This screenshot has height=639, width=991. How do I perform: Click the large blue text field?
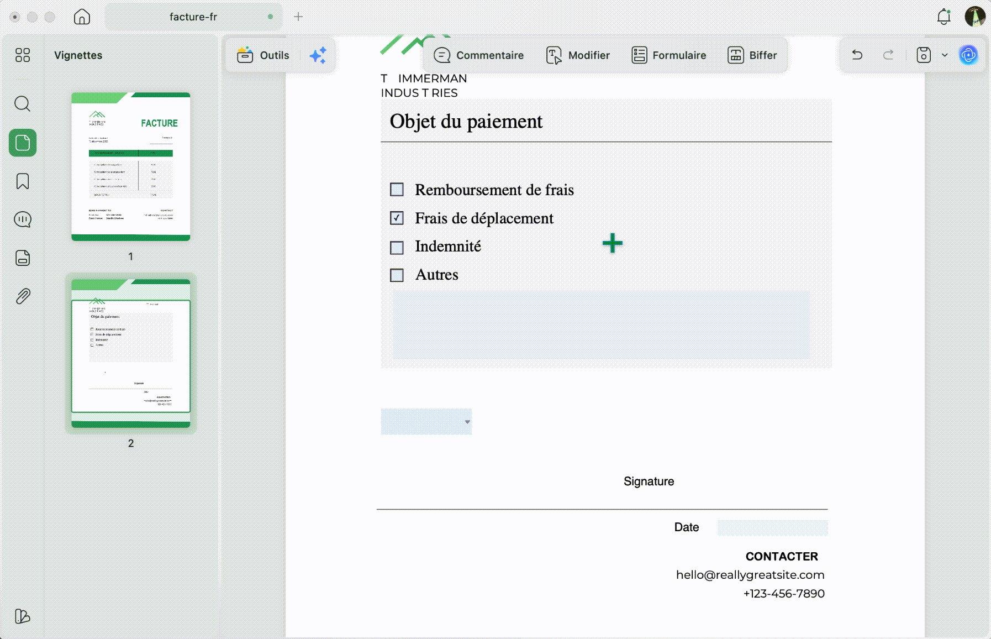click(x=602, y=325)
